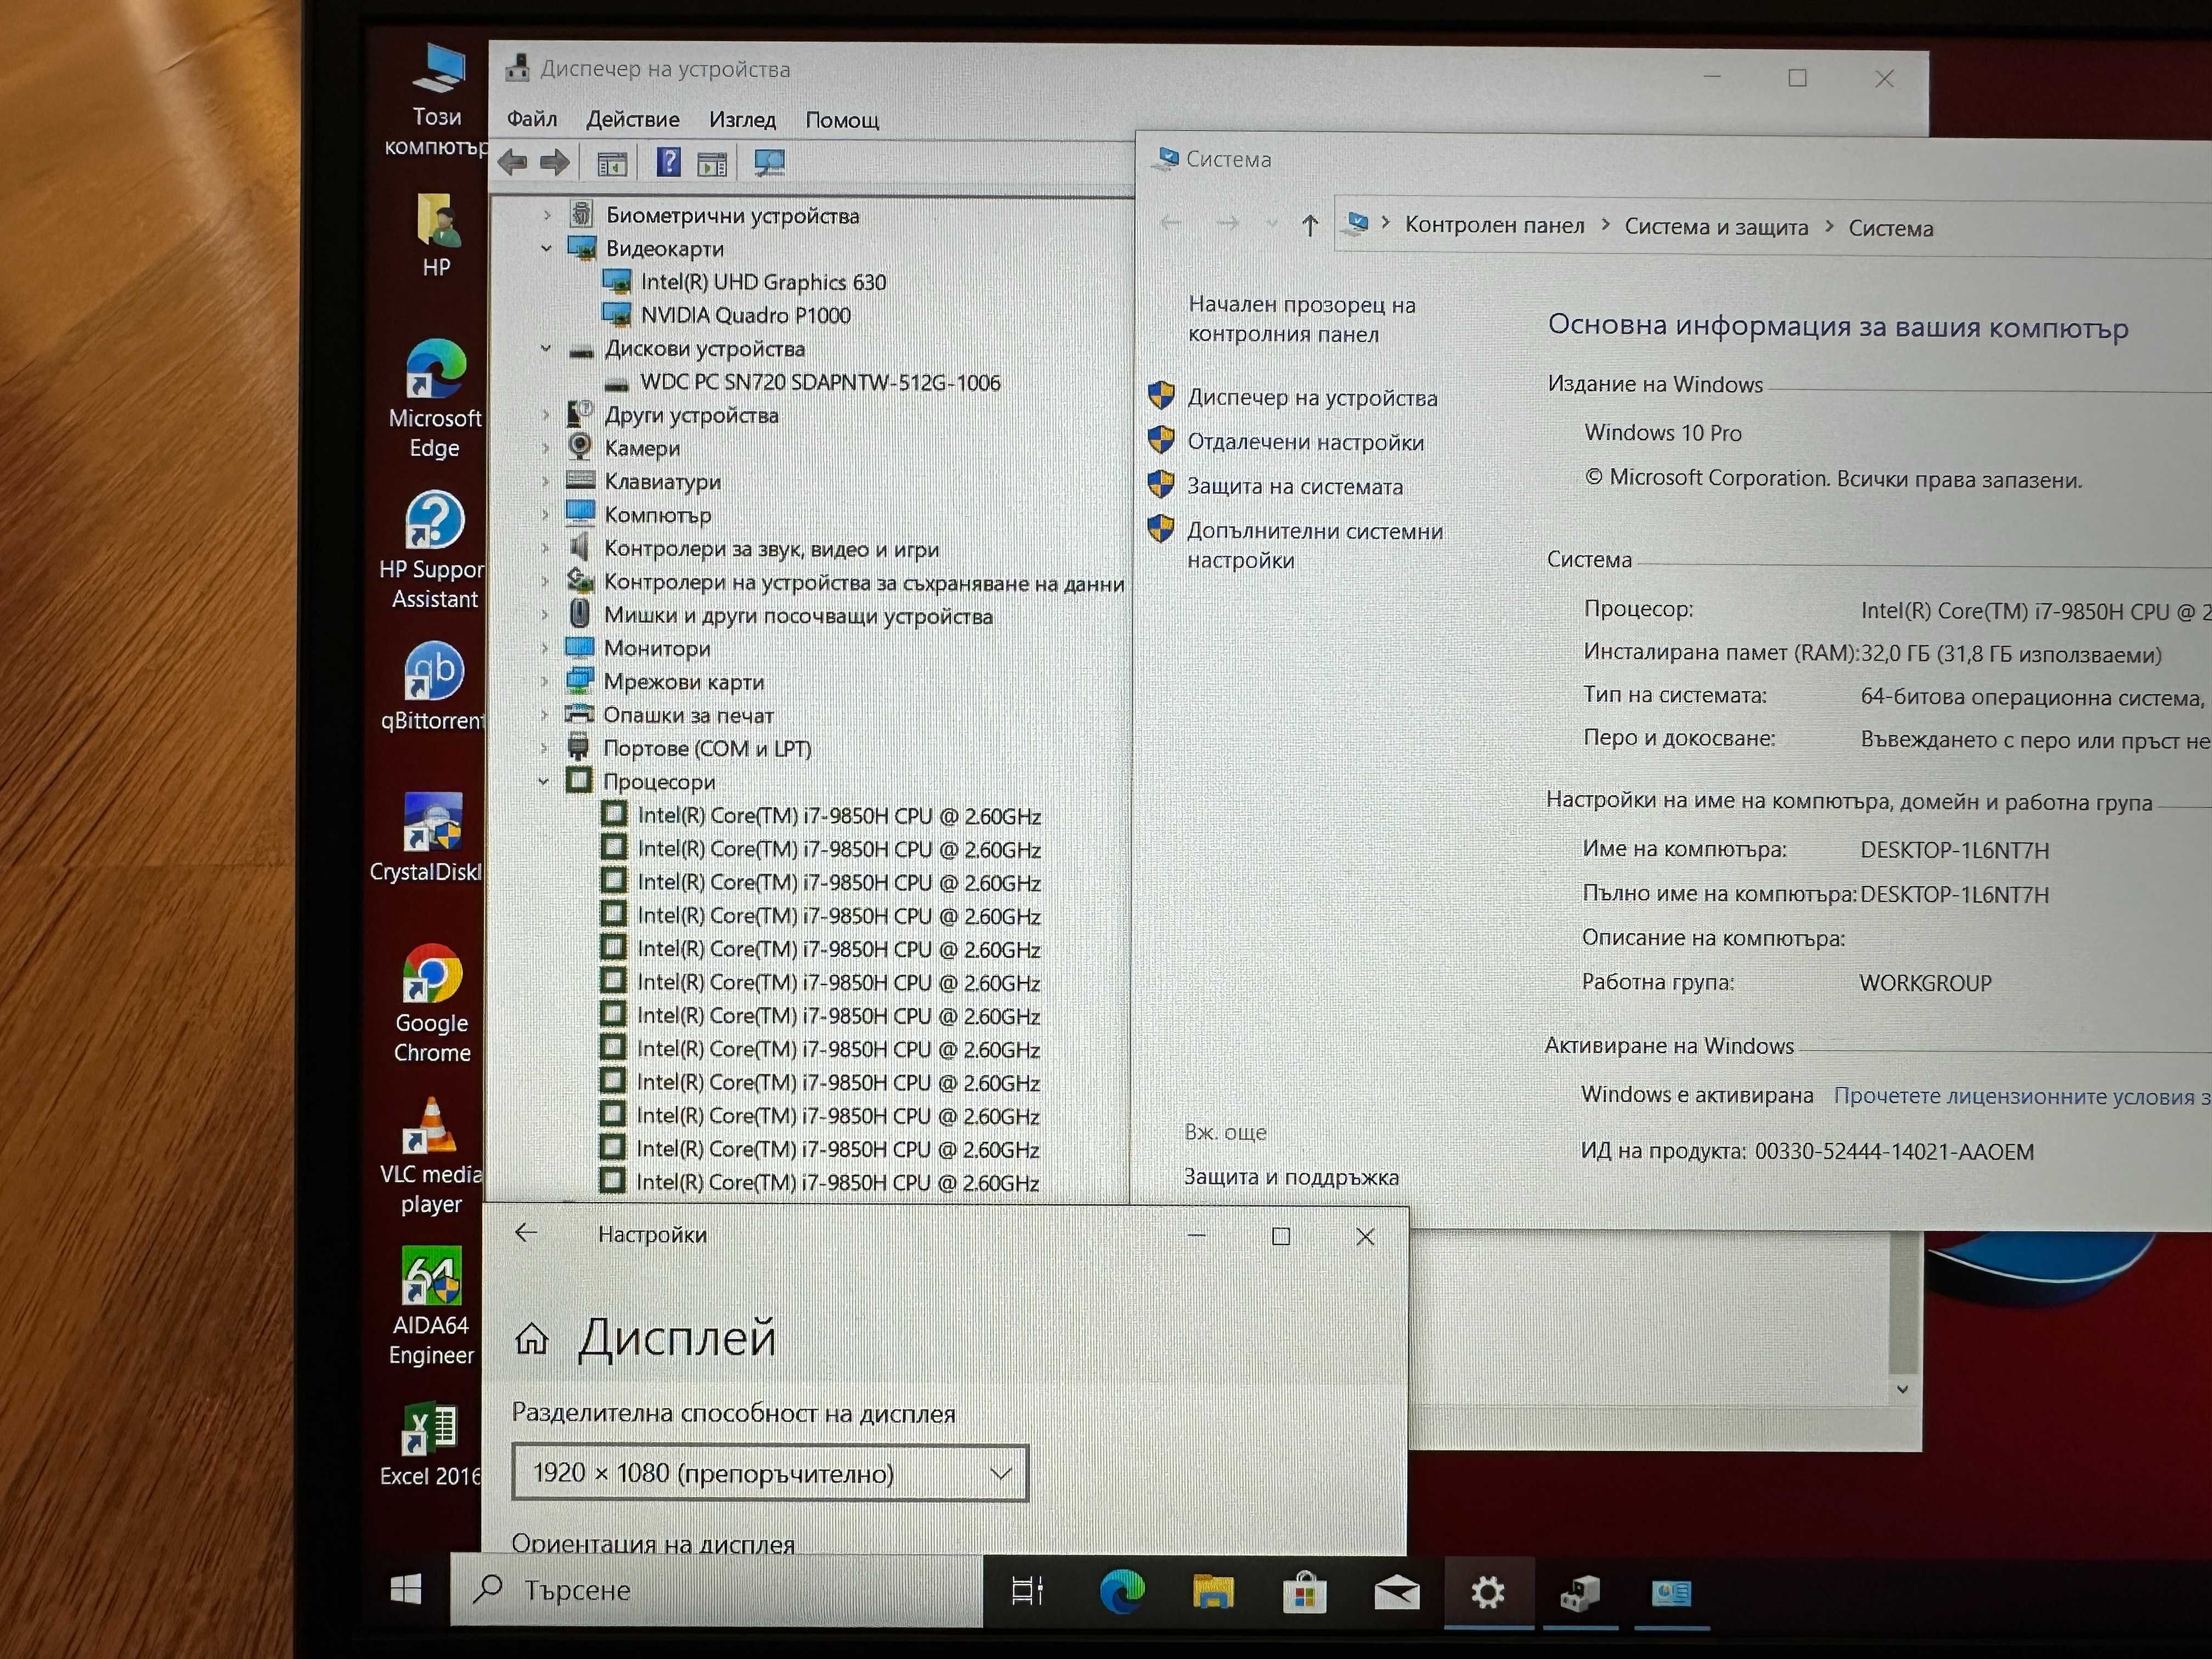Open Edge from the taskbar

coord(1122,1592)
